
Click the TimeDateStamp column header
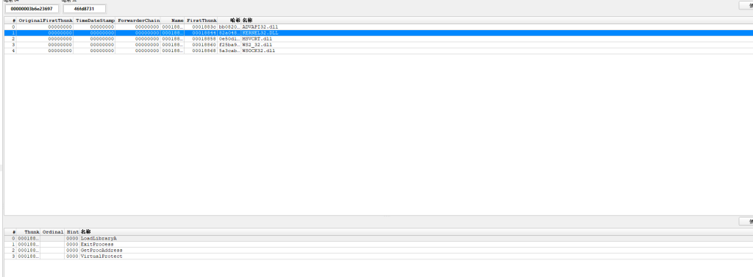click(x=95, y=21)
